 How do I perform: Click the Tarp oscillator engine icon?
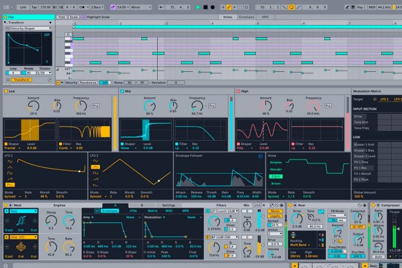21,220
